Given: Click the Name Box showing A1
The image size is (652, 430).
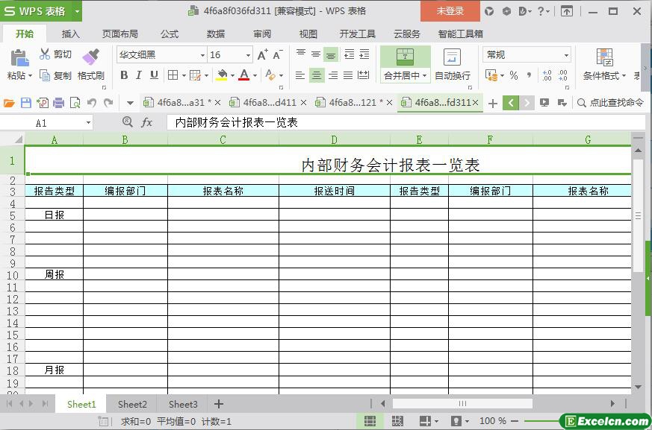Looking at the screenshot, I should point(46,123).
